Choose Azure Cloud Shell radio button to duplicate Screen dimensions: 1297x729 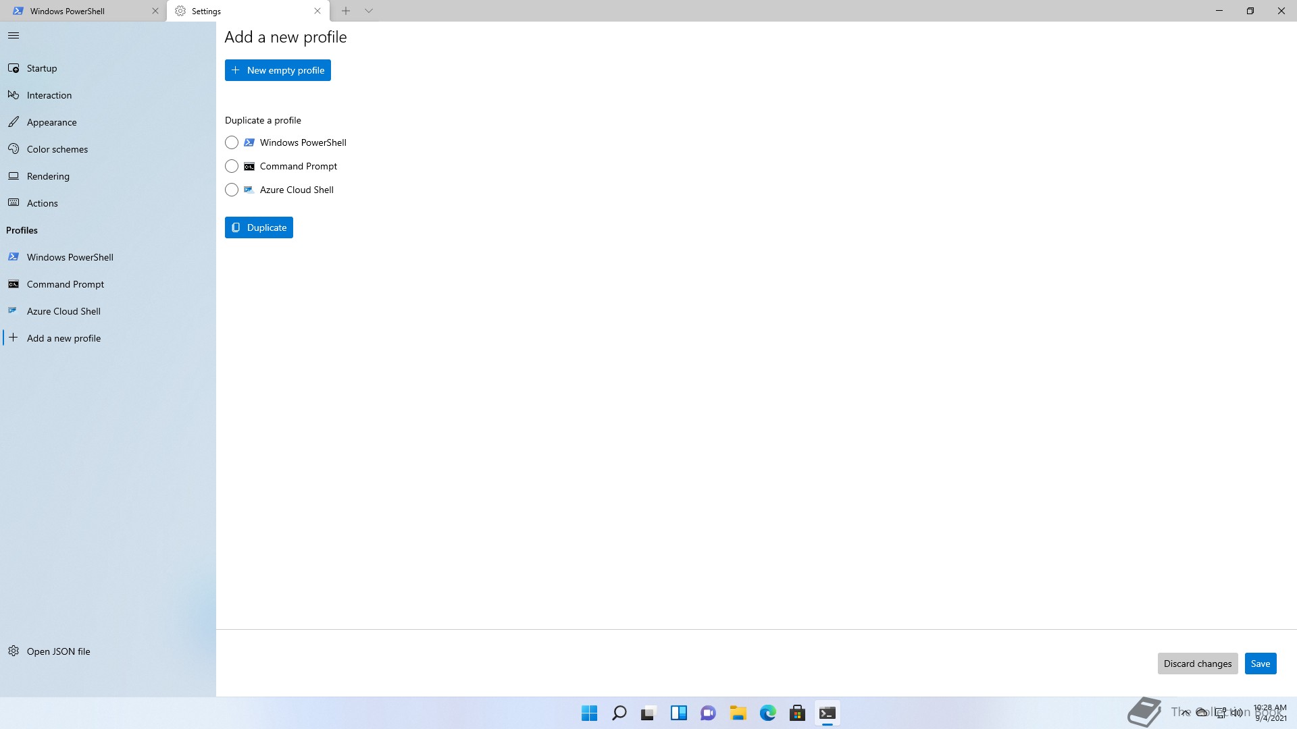click(x=232, y=190)
